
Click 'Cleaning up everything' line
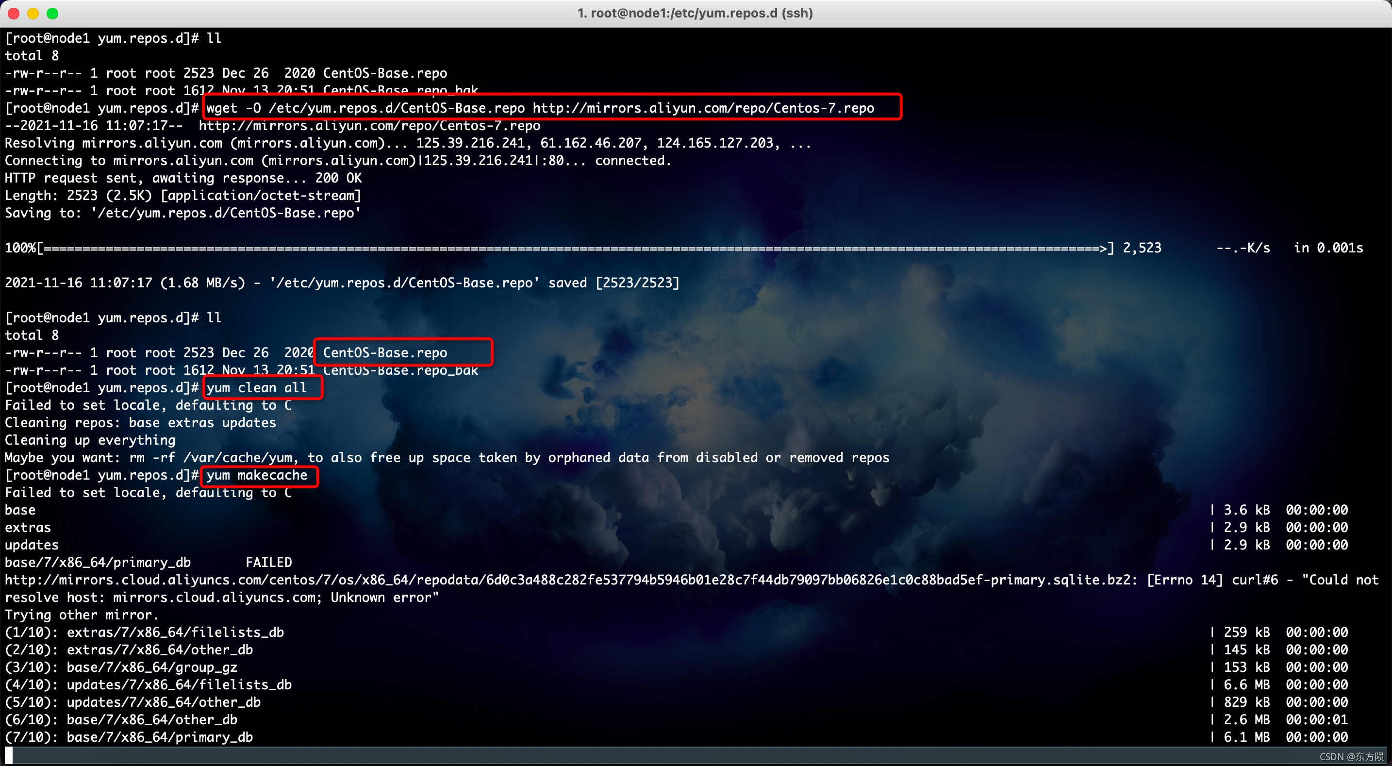click(90, 440)
